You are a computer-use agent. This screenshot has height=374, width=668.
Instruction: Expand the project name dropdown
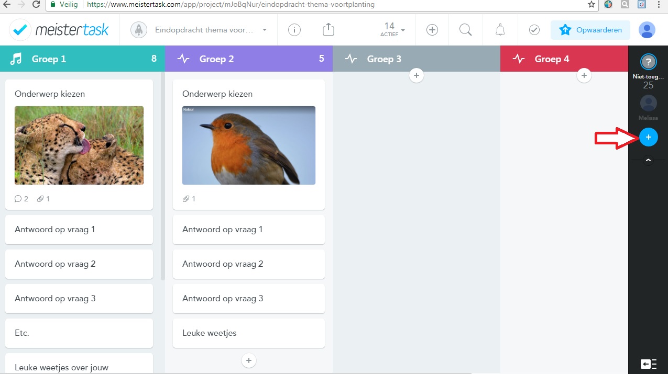click(x=265, y=30)
